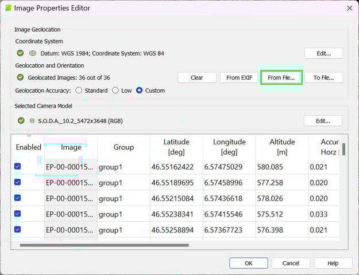Open the Help button
Viewport: 359px width, 275px height.
tap(333, 264)
